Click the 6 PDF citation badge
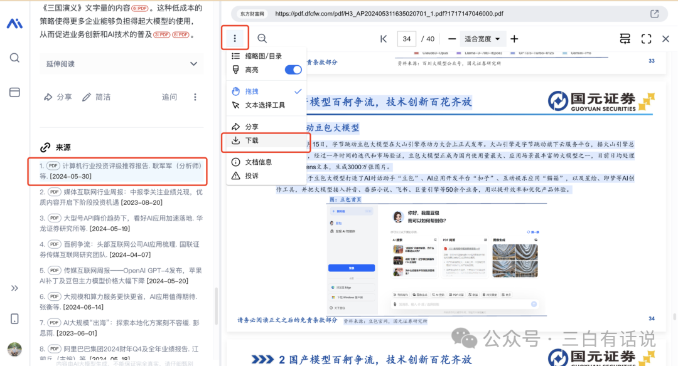The height and width of the screenshot is (366, 678). pyautogui.click(x=140, y=8)
